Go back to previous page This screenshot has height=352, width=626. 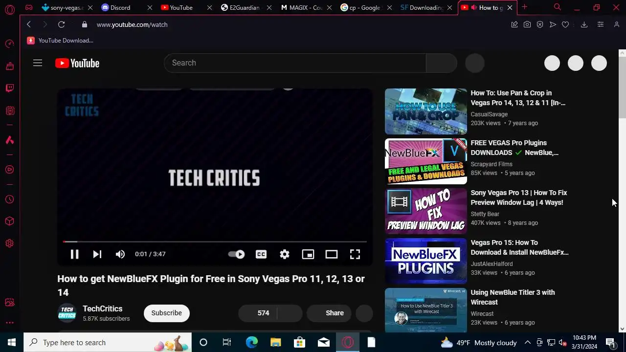pyautogui.click(x=29, y=24)
